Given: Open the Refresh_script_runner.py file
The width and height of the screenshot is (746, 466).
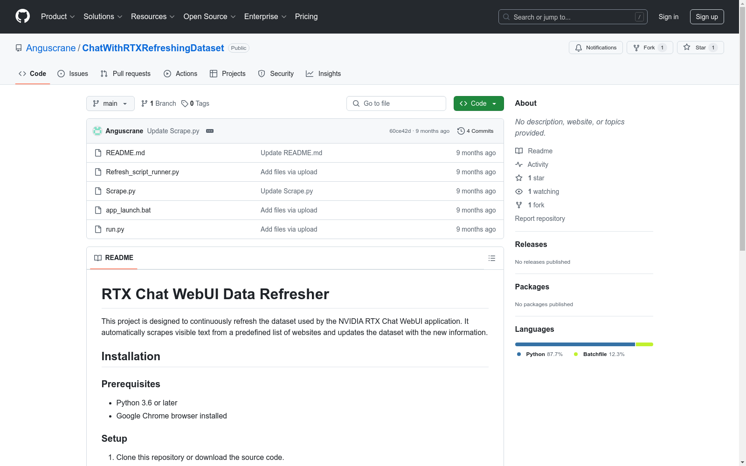Looking at the screenshot, I should pos(142,172).
